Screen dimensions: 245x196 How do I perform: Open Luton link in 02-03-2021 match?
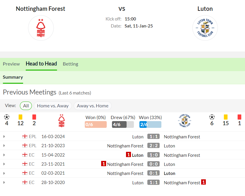click(x=170, y=173)
